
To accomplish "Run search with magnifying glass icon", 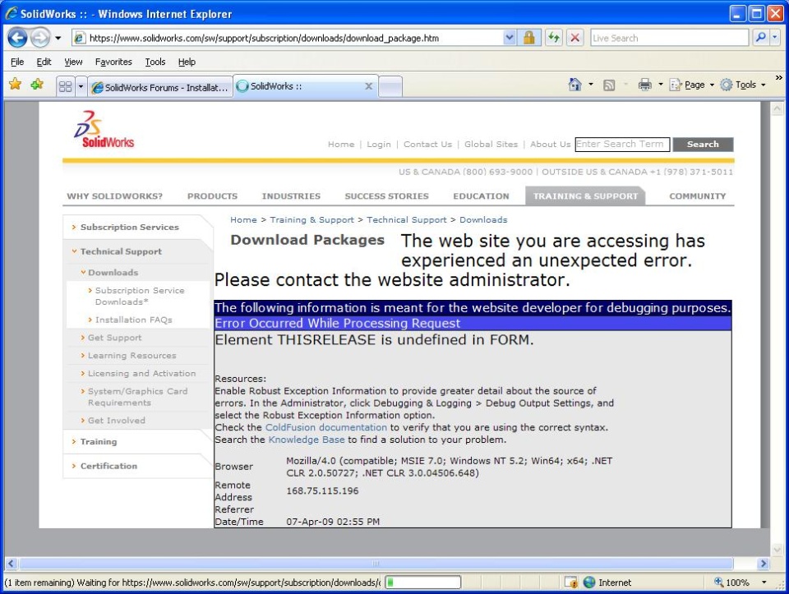I will (x=760, y=38).
